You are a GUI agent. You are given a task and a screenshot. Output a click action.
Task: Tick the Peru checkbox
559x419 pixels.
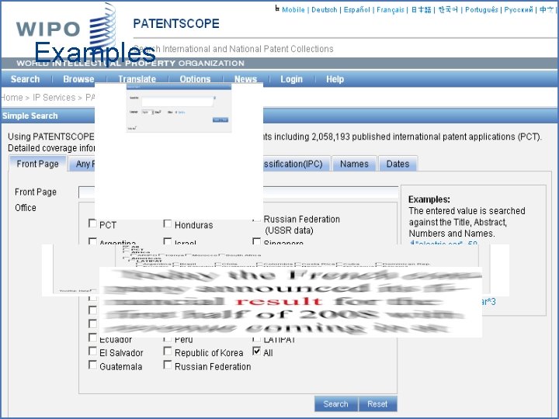point(167,339)
